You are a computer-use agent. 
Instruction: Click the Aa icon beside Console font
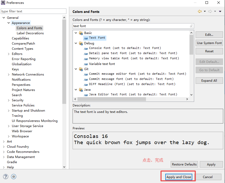pos(86,49)
